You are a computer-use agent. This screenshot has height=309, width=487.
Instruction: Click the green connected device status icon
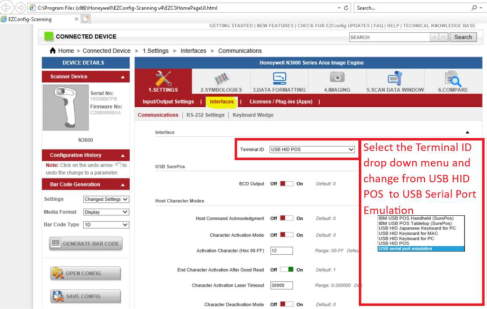49,37
